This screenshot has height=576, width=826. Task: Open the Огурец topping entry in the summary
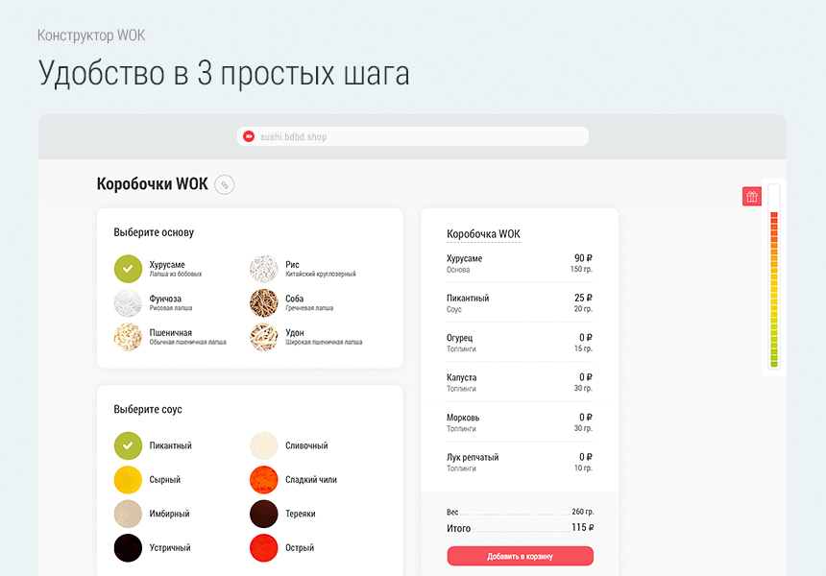point(519,343)
